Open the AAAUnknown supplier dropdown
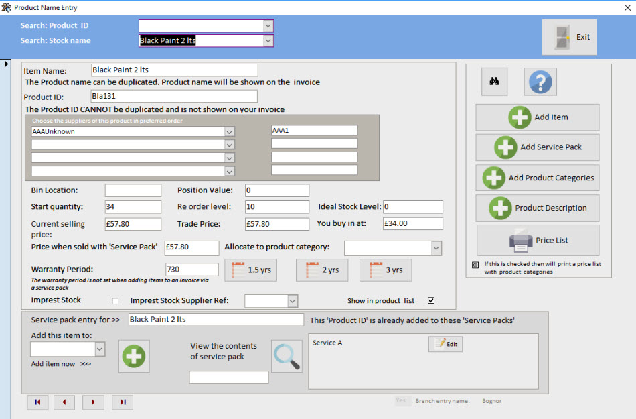Image resolution: width=636 pixels, height=419 pixels. point(229,132)
